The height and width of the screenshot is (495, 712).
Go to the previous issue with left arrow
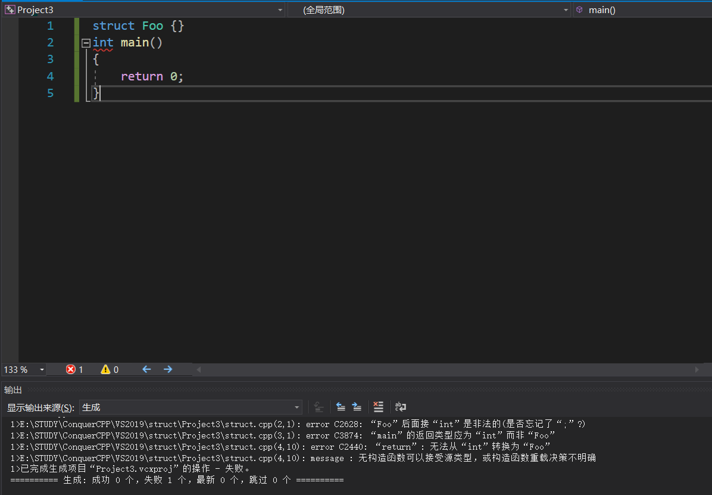coord(146,369)
